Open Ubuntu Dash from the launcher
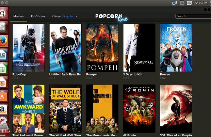 point(4,13)
